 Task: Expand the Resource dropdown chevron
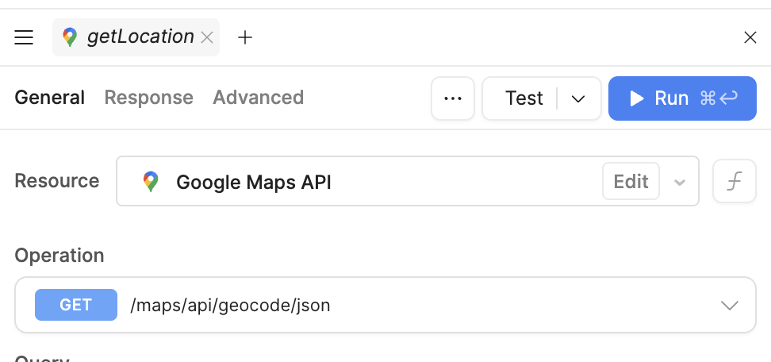pyautogui.click(x=680, y=182)
